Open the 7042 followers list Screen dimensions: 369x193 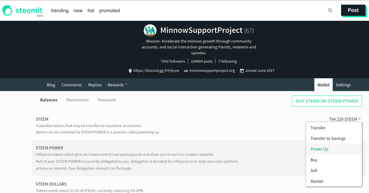(173, 61)
